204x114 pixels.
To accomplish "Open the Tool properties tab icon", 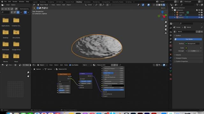I will (x=171, y=28).
